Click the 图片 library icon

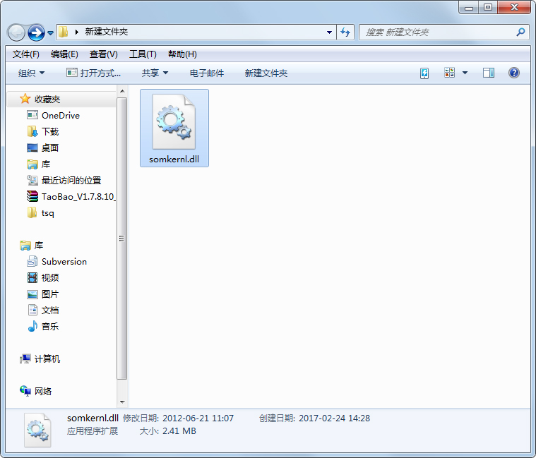tap(32, 294)
